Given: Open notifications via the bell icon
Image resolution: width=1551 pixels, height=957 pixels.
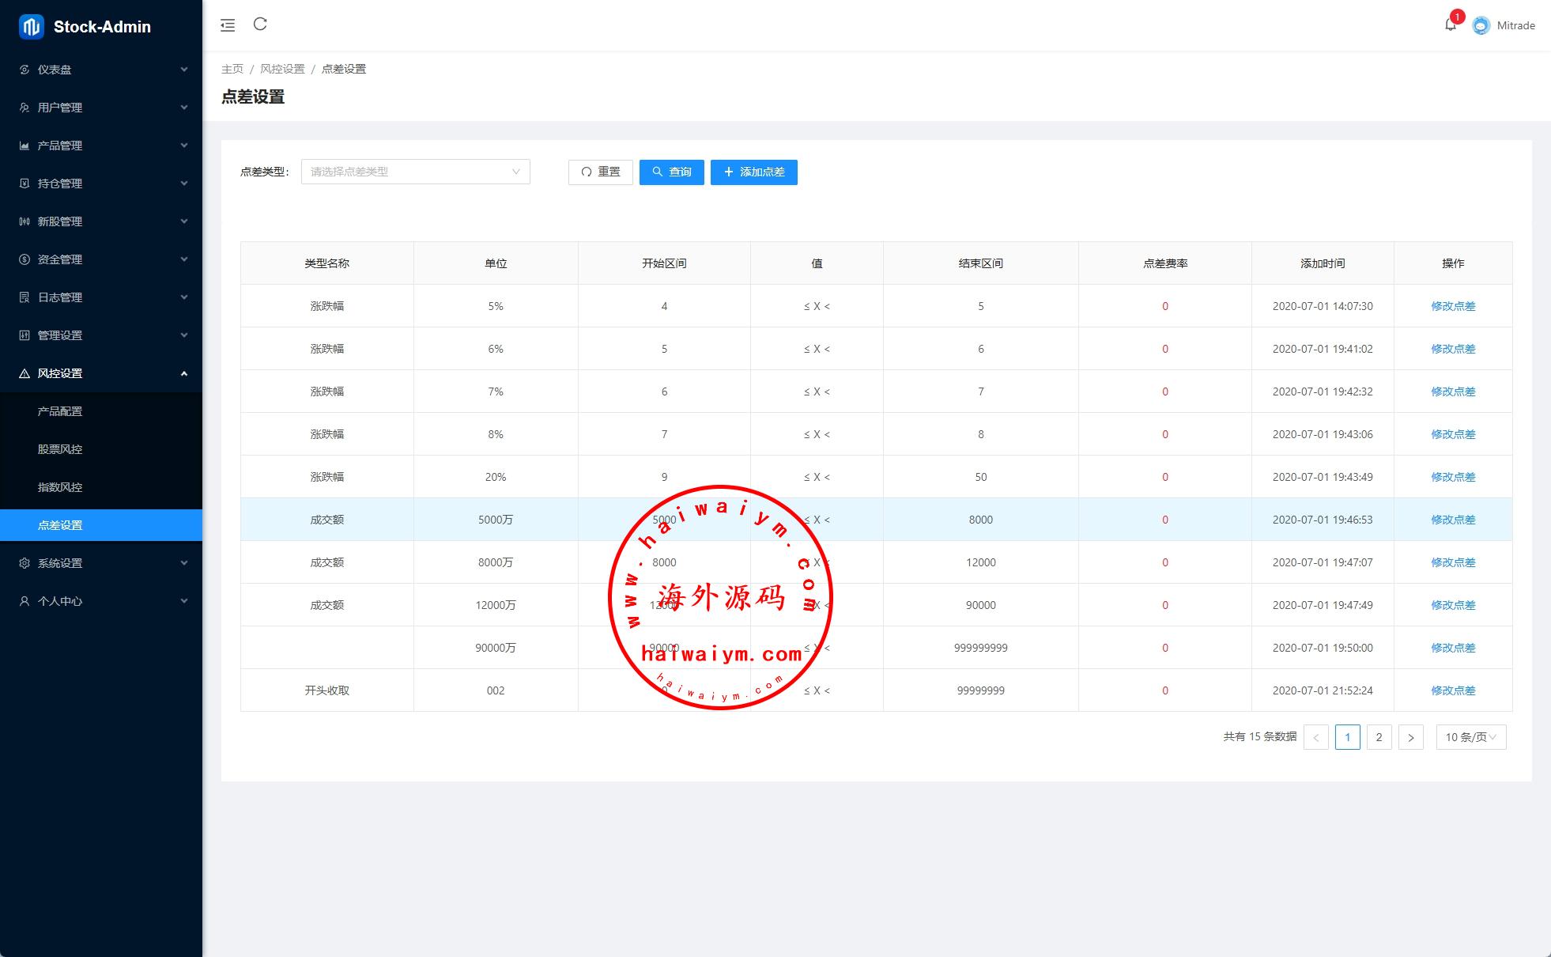Looking at the screenshot, I should click(1450, 25).
